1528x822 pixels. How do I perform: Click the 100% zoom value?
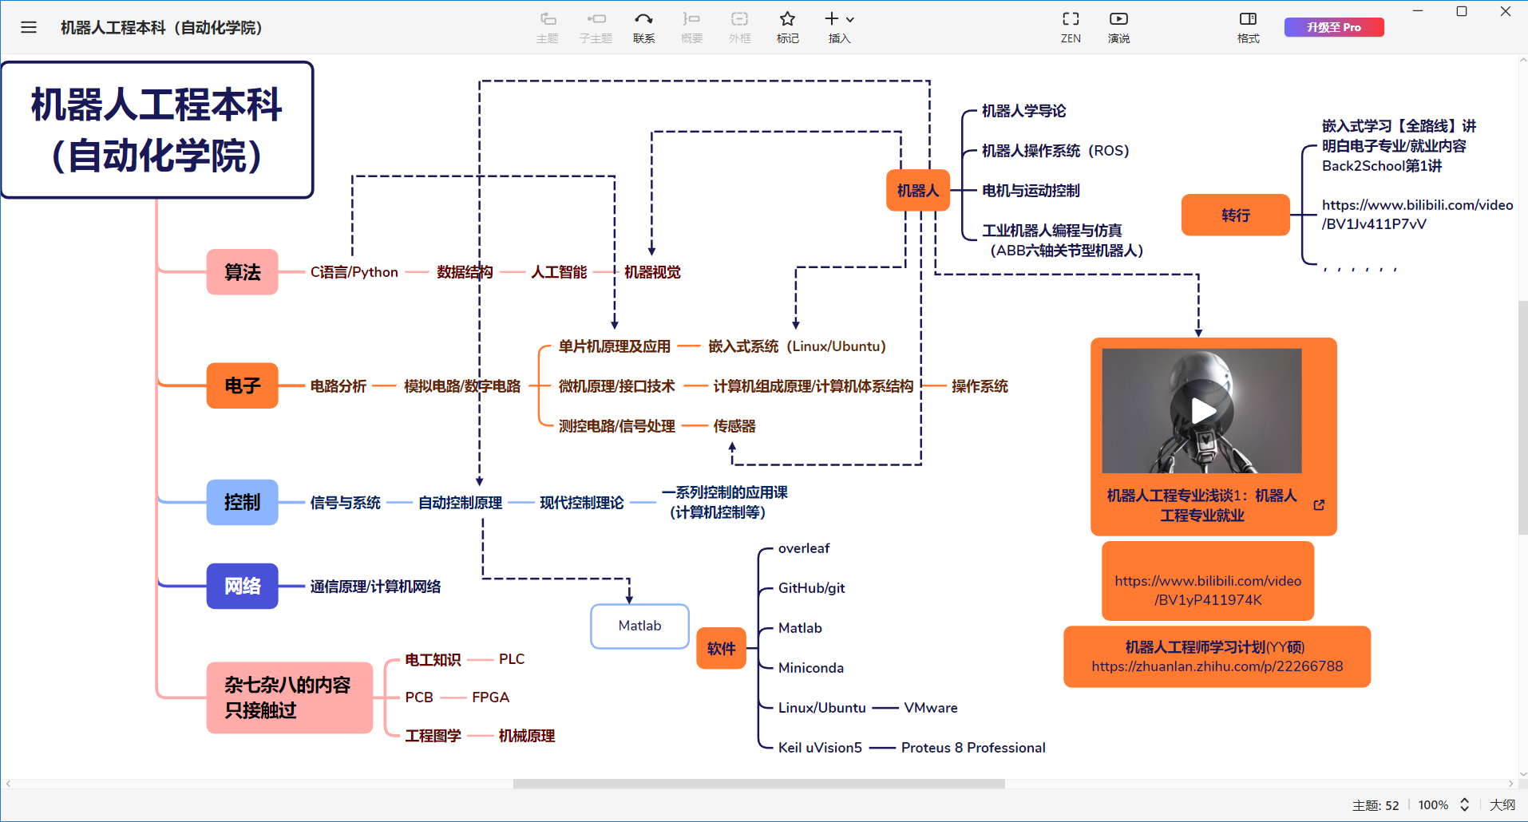pos(1433,804)
